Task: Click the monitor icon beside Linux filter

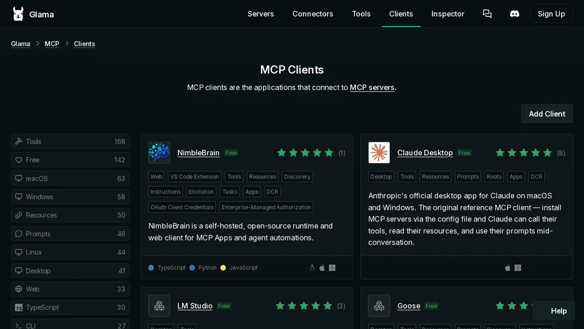Action: coord(19,252)
